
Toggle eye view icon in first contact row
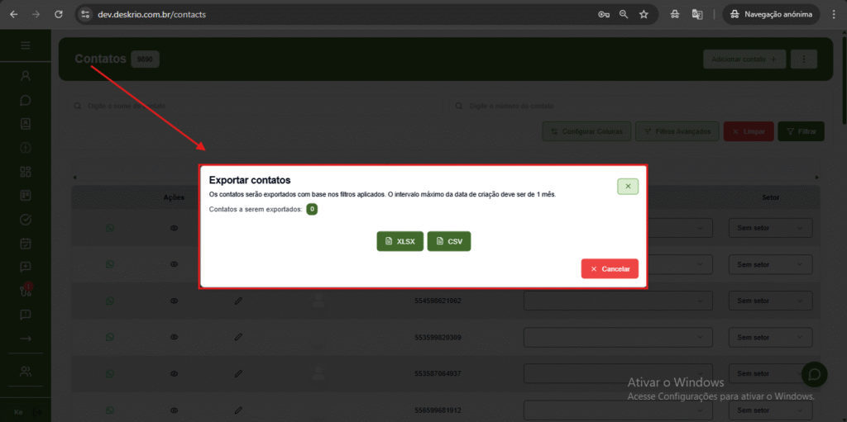(174, 229)
